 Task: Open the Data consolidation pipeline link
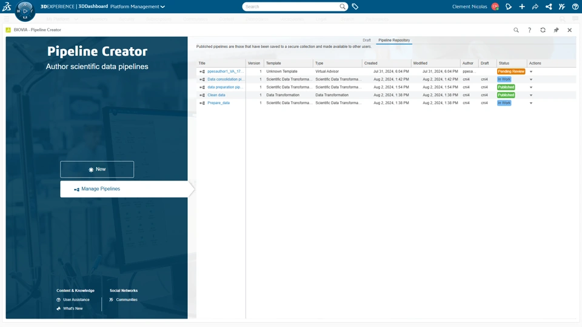point(226,79)
